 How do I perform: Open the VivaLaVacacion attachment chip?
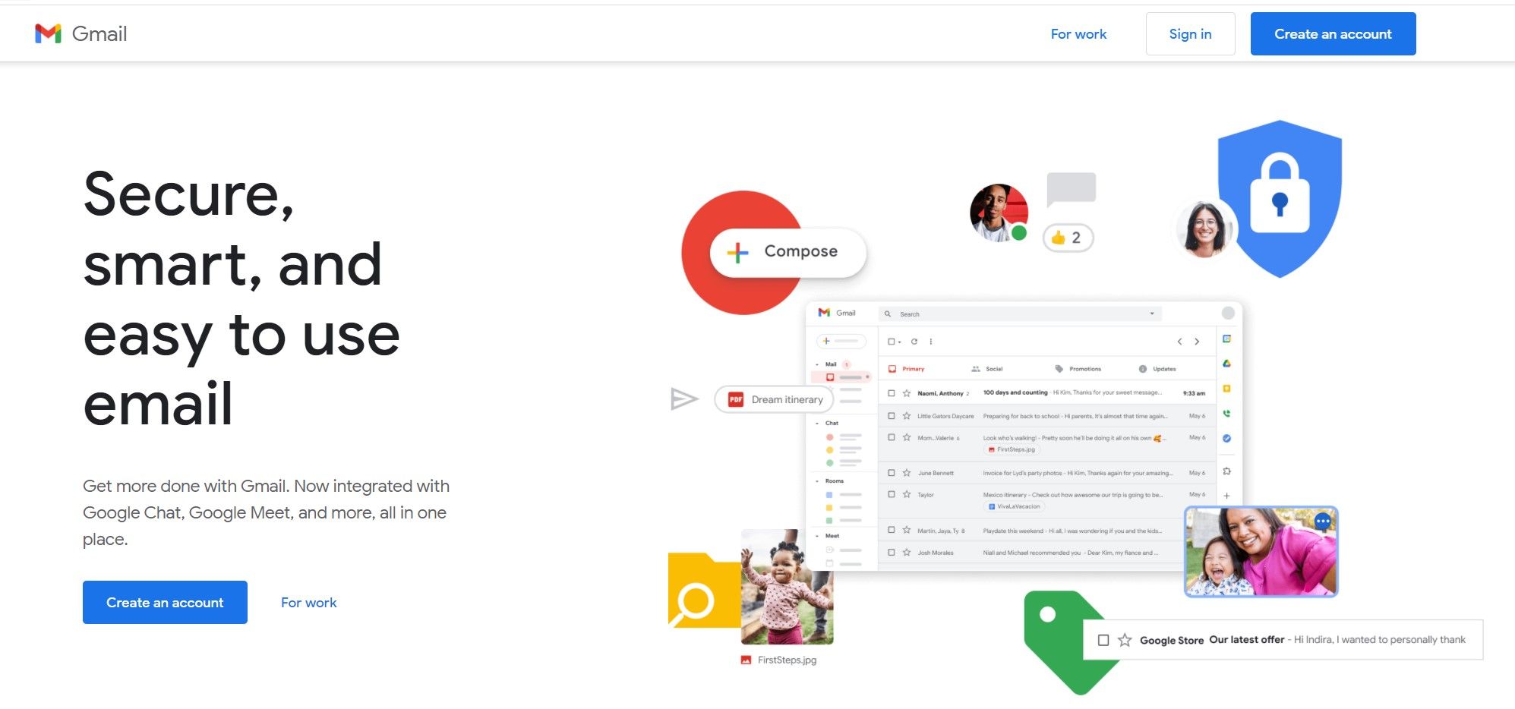pos(1015,506)
